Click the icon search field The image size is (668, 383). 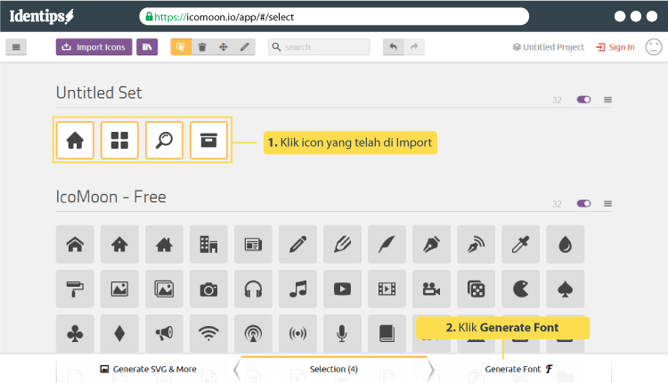(321, 47)
